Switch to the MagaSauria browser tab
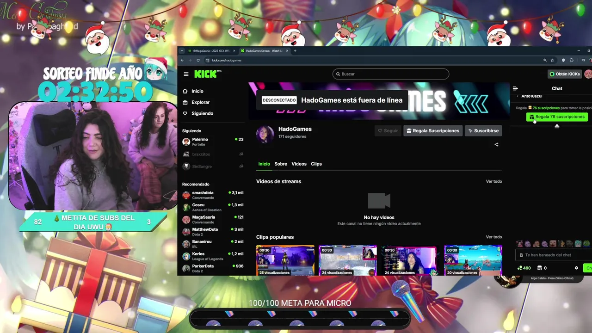The height and width of the screenshot is (333, 592). 212,51
